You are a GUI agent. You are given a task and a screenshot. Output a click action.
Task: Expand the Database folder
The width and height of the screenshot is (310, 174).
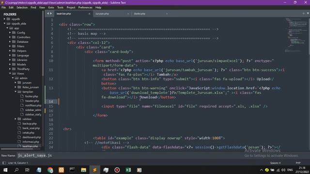click(10, 42)
